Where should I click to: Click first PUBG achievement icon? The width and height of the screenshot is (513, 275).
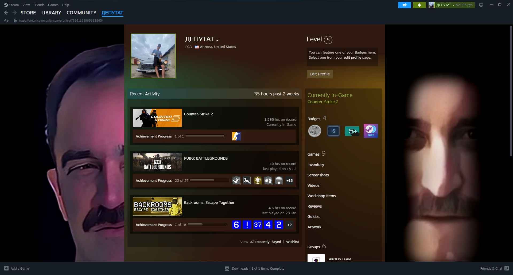coord(236,180)
